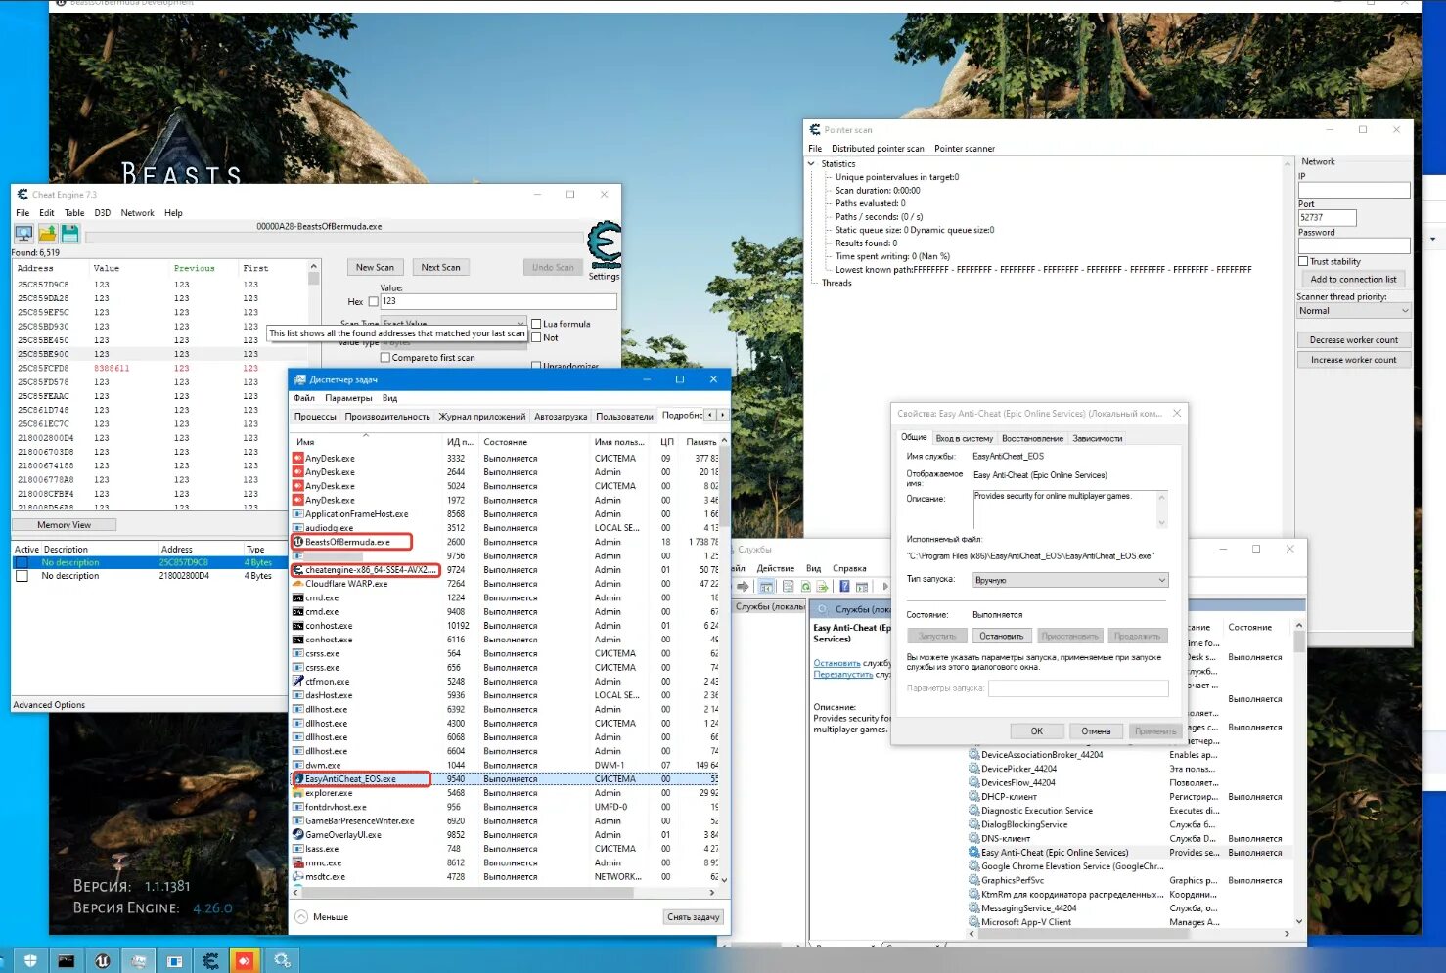Viewport: 1446px width, 973px height.
Task: Click the explorer.exe process icon
Action: point(298,793)
